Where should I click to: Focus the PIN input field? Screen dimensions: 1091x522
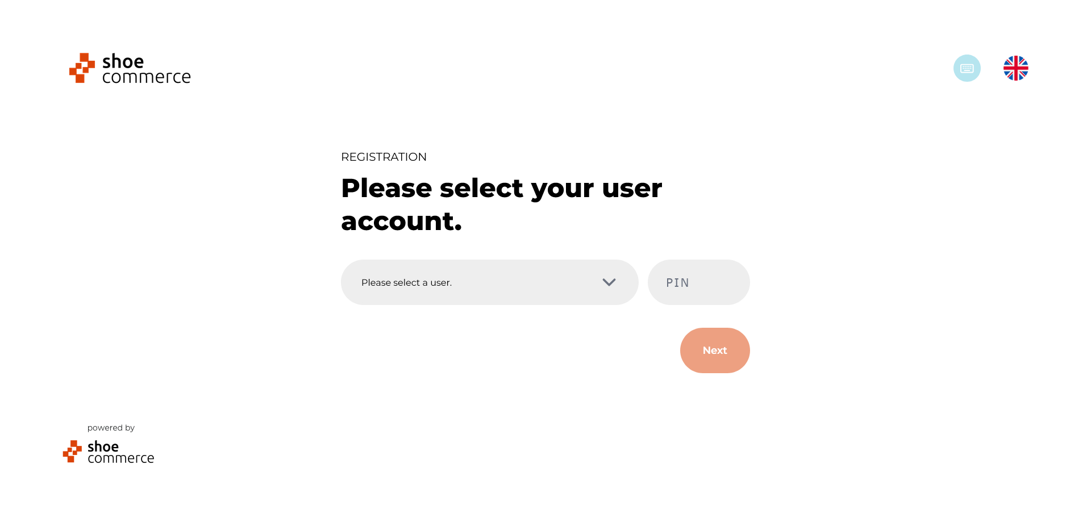tap(698, 282)
